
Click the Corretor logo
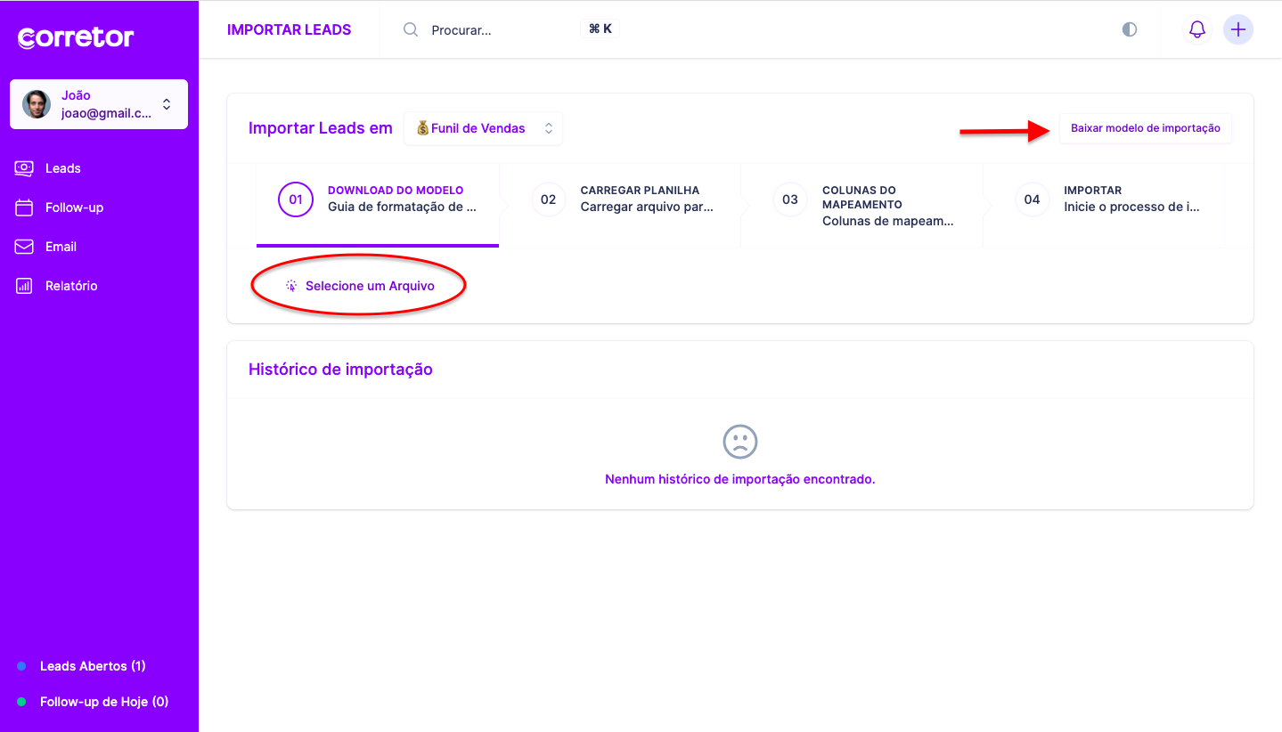click(x=76, y=37)
